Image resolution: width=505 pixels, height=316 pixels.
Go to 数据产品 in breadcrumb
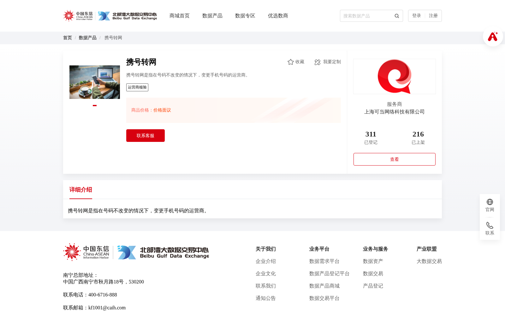point(88,38)
